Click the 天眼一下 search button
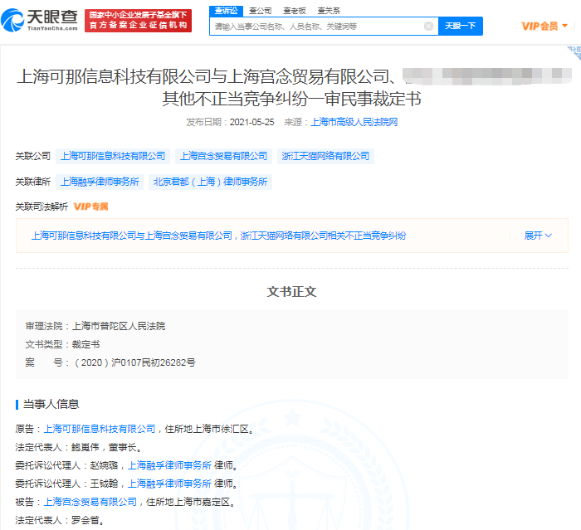The image size is (581, 530). (x=460, y=26)
